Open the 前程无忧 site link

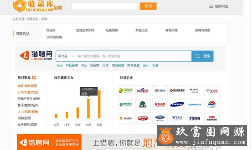142,30
